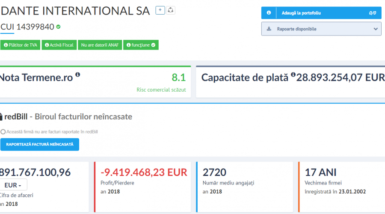Click the 8.1 rating score

point(178,77)
